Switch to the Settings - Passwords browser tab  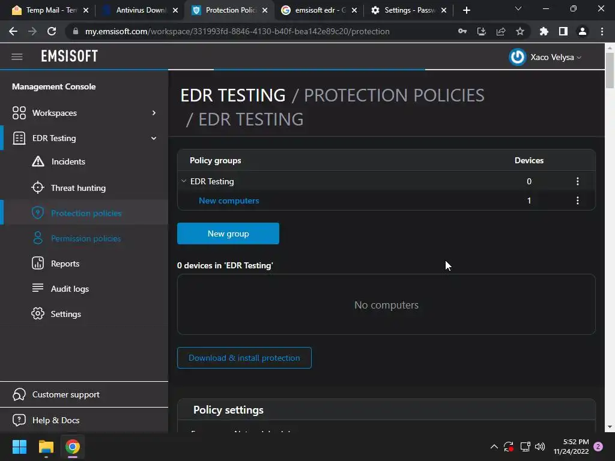408,10
